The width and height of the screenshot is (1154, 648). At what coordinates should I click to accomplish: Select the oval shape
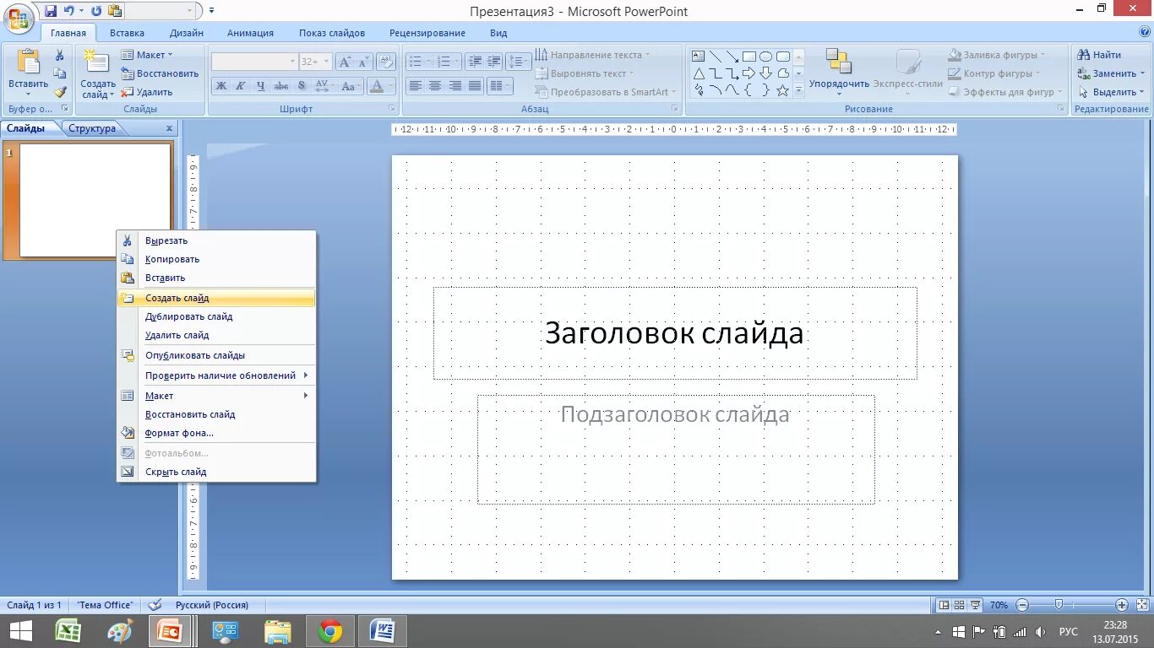766,57
